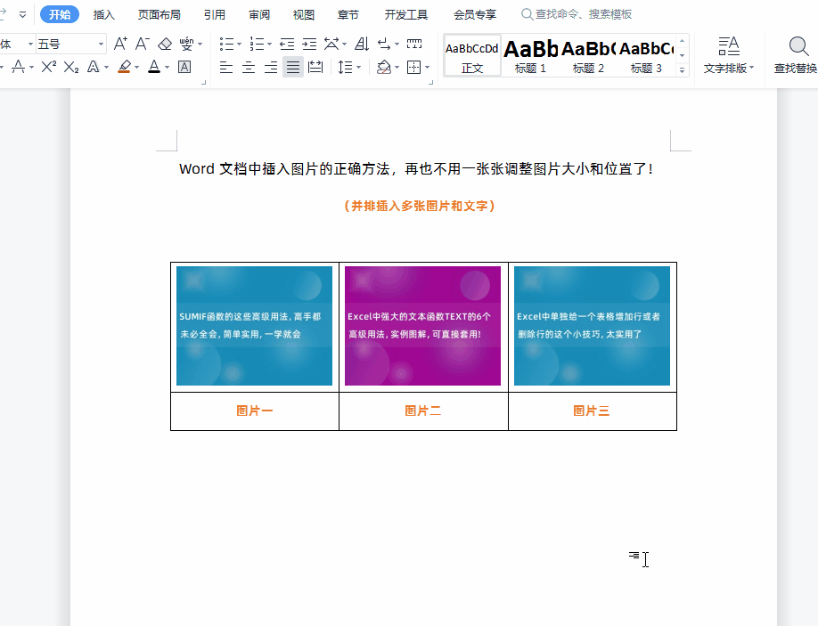Apply black font color
The image size is (818, 626).
pos(154,67)
